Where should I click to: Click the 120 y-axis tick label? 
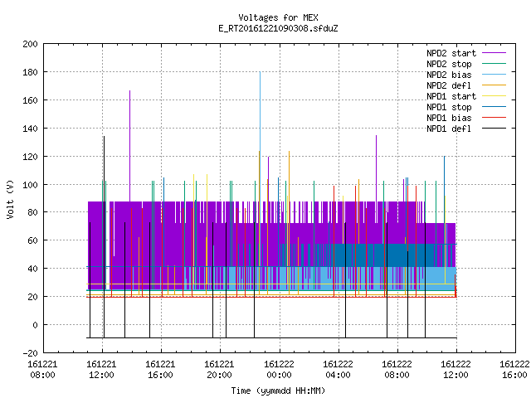30,157
